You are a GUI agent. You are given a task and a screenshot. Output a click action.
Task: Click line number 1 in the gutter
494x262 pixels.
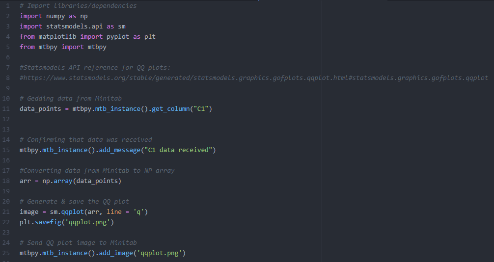[x=8, y=6]
